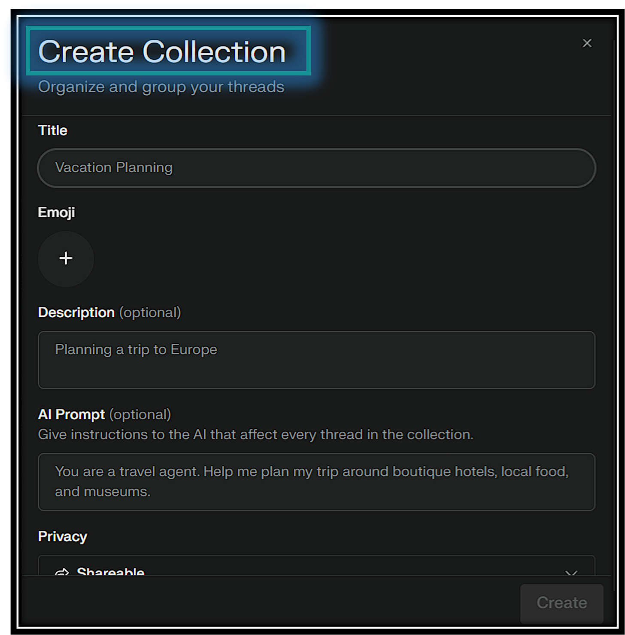
Task: Click the Create button
Action: (x=561, y=603)
